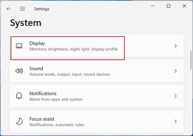Minimize the Settings window
193x136 pixels.
point(153,6)
